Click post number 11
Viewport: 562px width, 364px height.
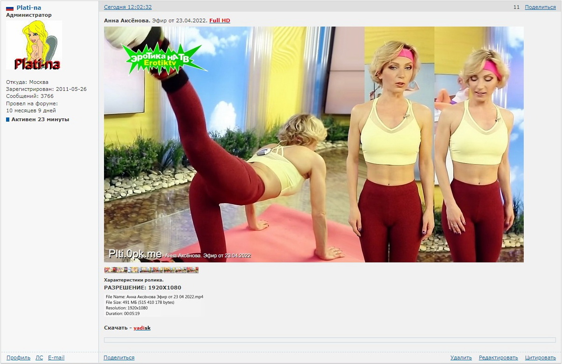516,7
